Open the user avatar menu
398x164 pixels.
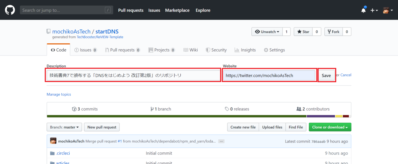point(387,10)
